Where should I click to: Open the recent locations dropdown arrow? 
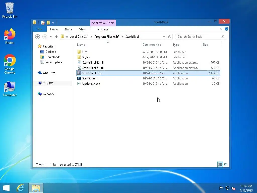tap(51, 37)
